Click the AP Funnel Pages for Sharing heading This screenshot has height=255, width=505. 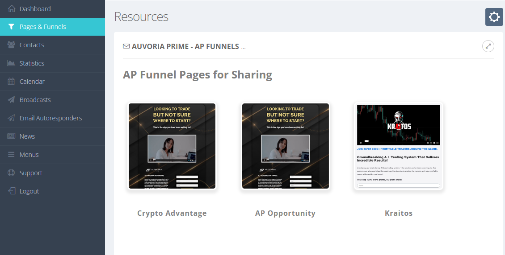pyautogui.click(x=198, y=74)
